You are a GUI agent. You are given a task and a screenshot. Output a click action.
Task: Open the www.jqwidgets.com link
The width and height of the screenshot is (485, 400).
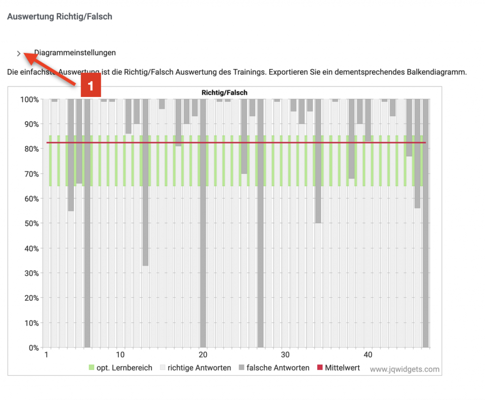pyautogui.click(x=404, y=369)
